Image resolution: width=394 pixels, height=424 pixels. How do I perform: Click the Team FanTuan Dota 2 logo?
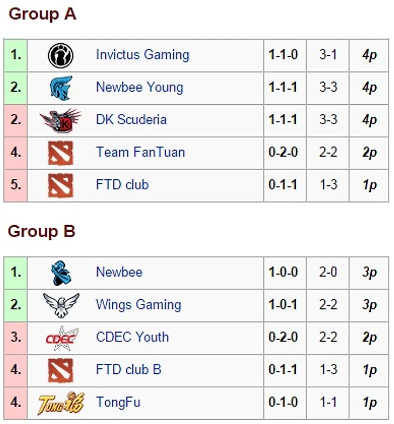60,153
